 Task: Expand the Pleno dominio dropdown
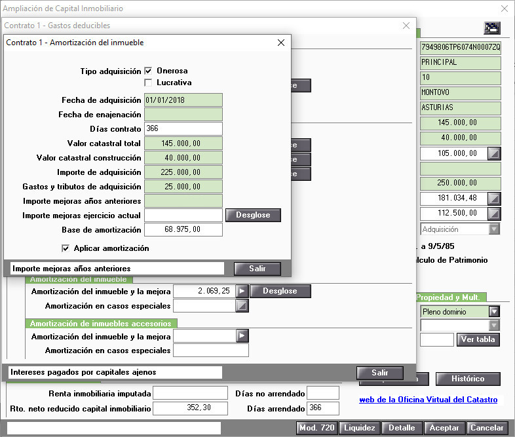click(x=494, y=311)
